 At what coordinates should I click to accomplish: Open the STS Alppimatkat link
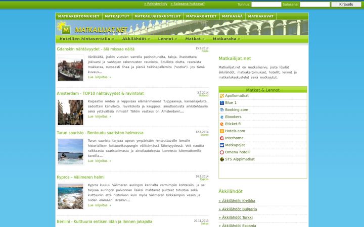click(x=240, y=159)
